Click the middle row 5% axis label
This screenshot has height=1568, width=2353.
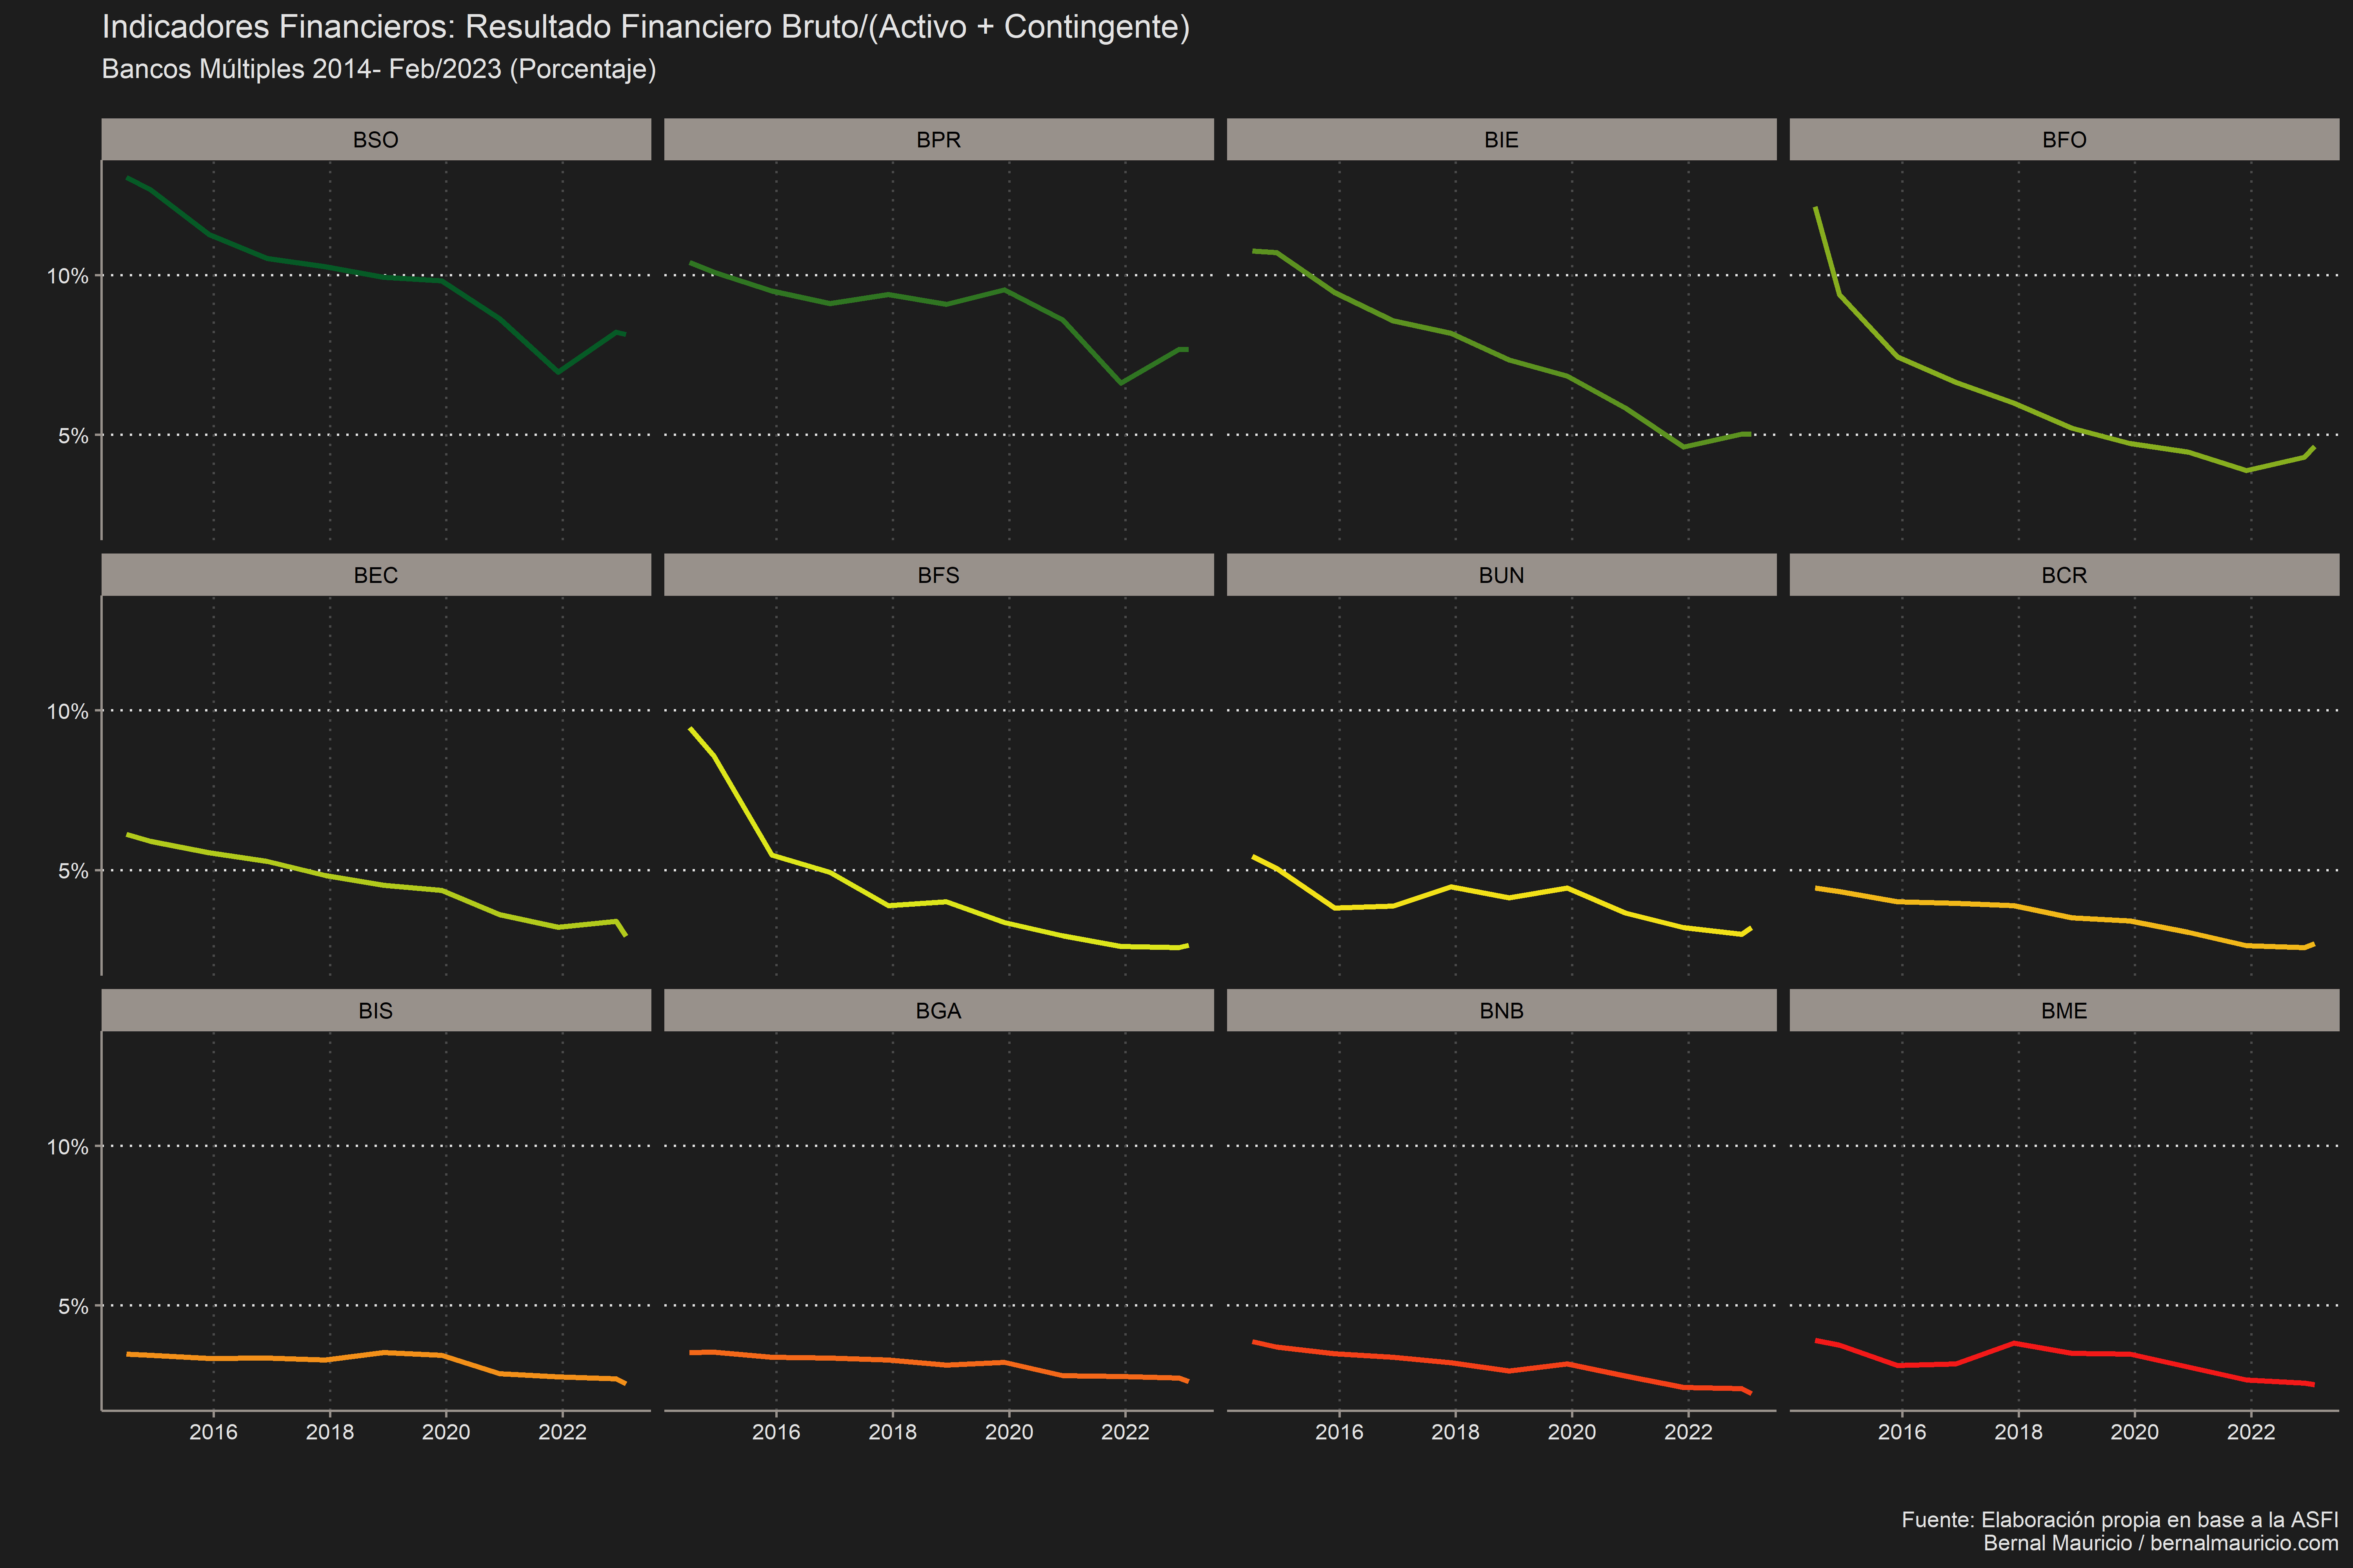pyautogui.click(x=73, y=871)
